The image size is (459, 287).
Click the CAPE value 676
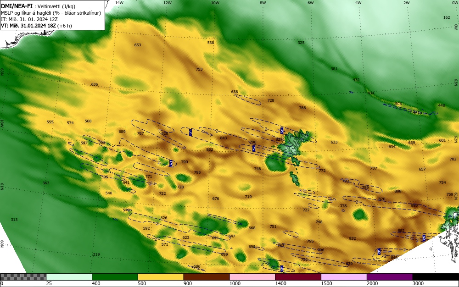point(216,199)
